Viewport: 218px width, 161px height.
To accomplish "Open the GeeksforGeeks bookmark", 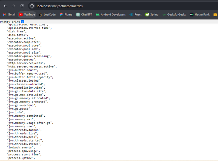I will [x=174, y=15].
